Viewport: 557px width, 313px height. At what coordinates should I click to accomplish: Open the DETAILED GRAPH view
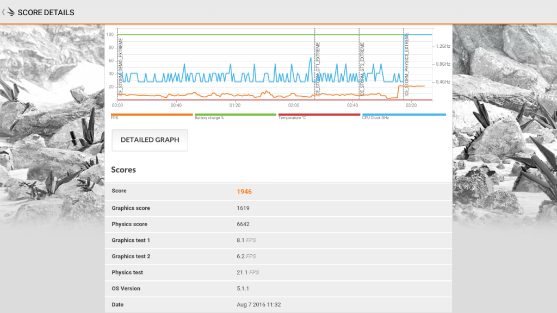pyautogui.click(x=150, y=140)
